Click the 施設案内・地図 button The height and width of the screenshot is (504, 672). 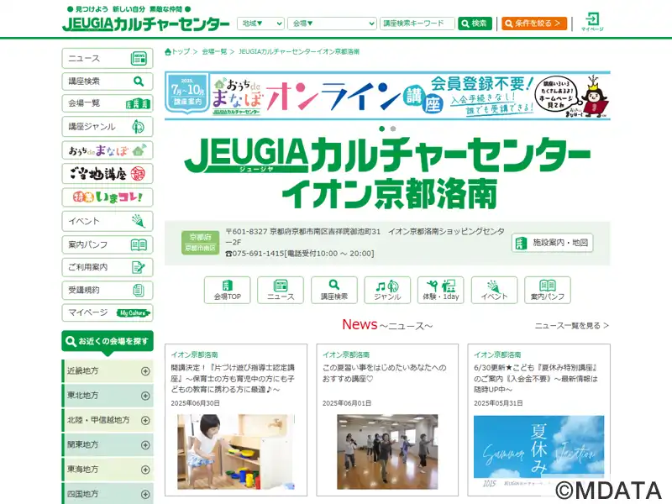pyautogui.click(x=552, y=243)
